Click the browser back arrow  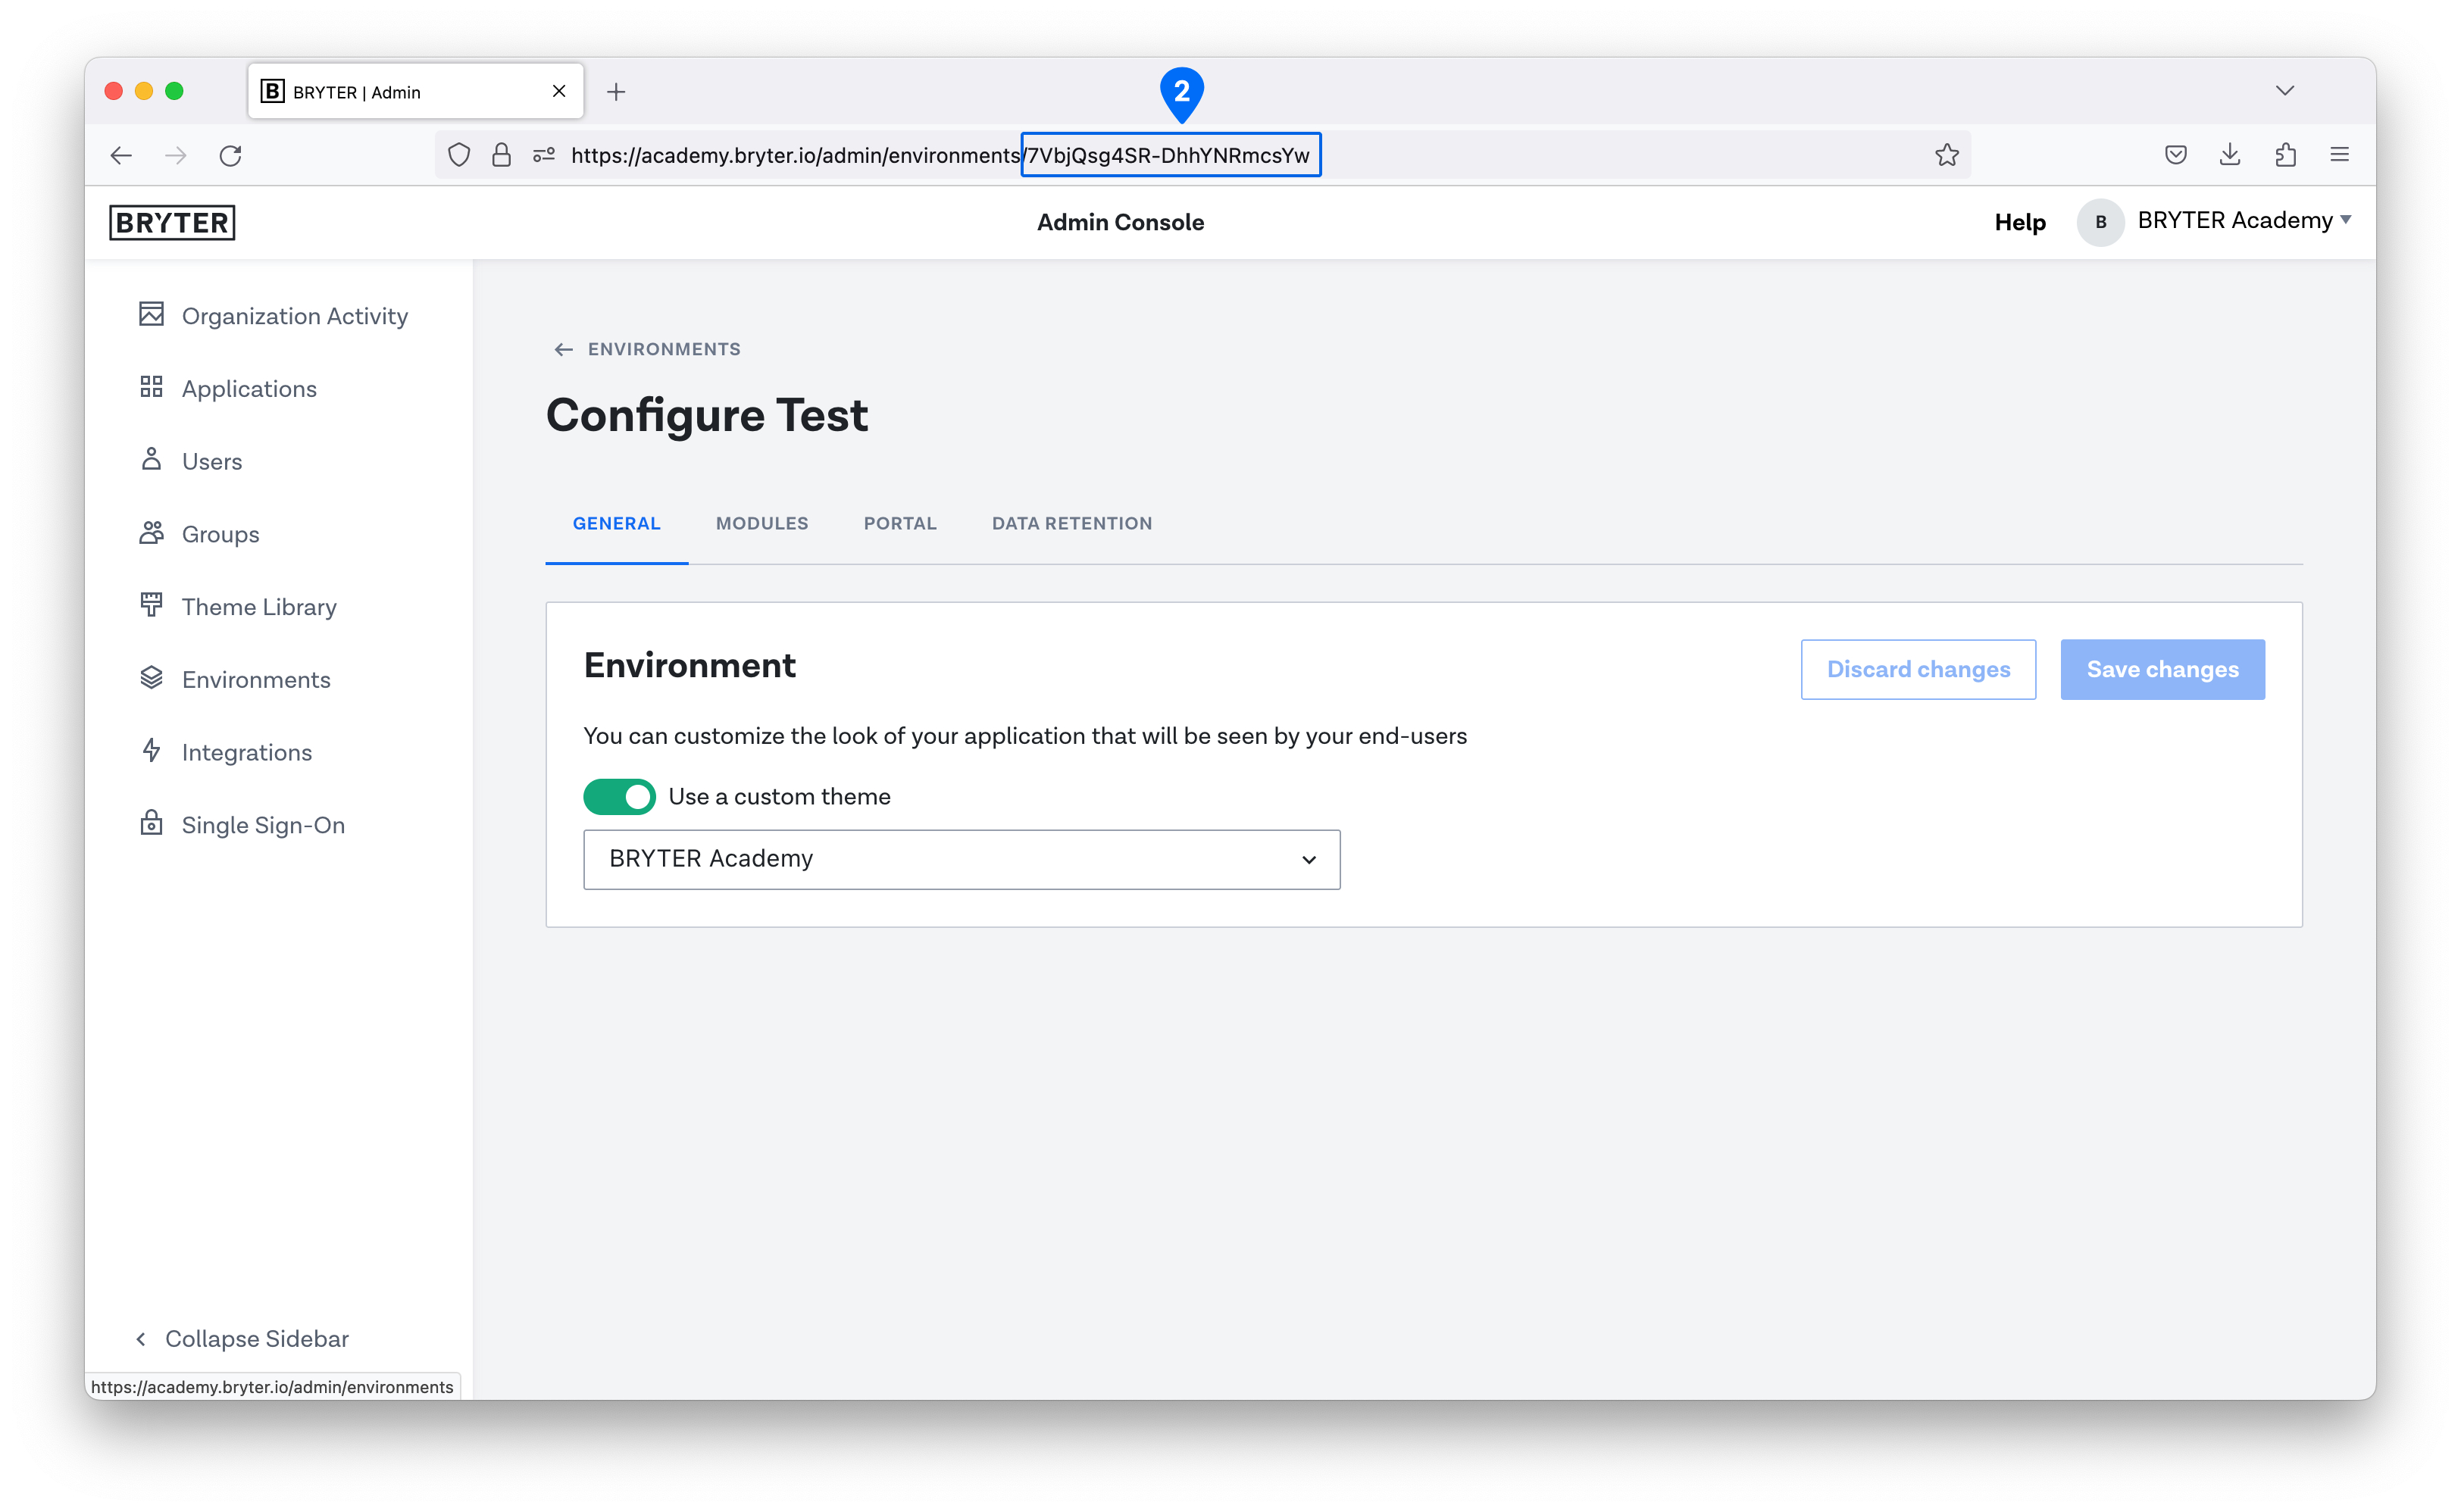121,155
